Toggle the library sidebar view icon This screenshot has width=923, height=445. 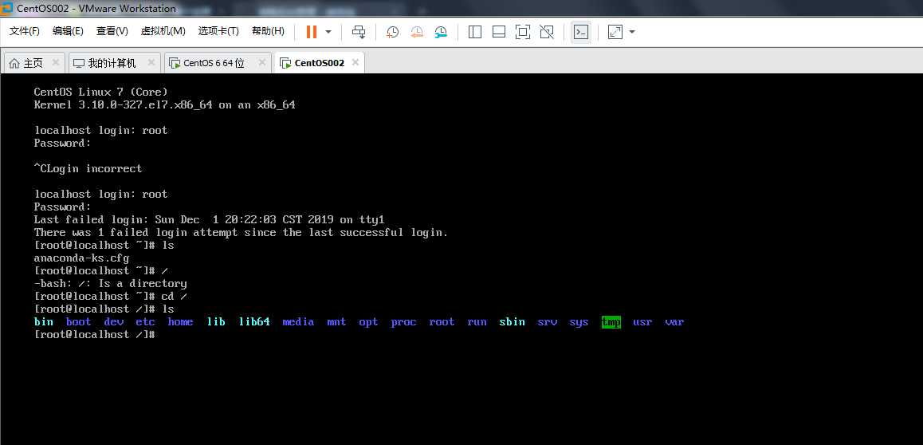click(475, 32)
